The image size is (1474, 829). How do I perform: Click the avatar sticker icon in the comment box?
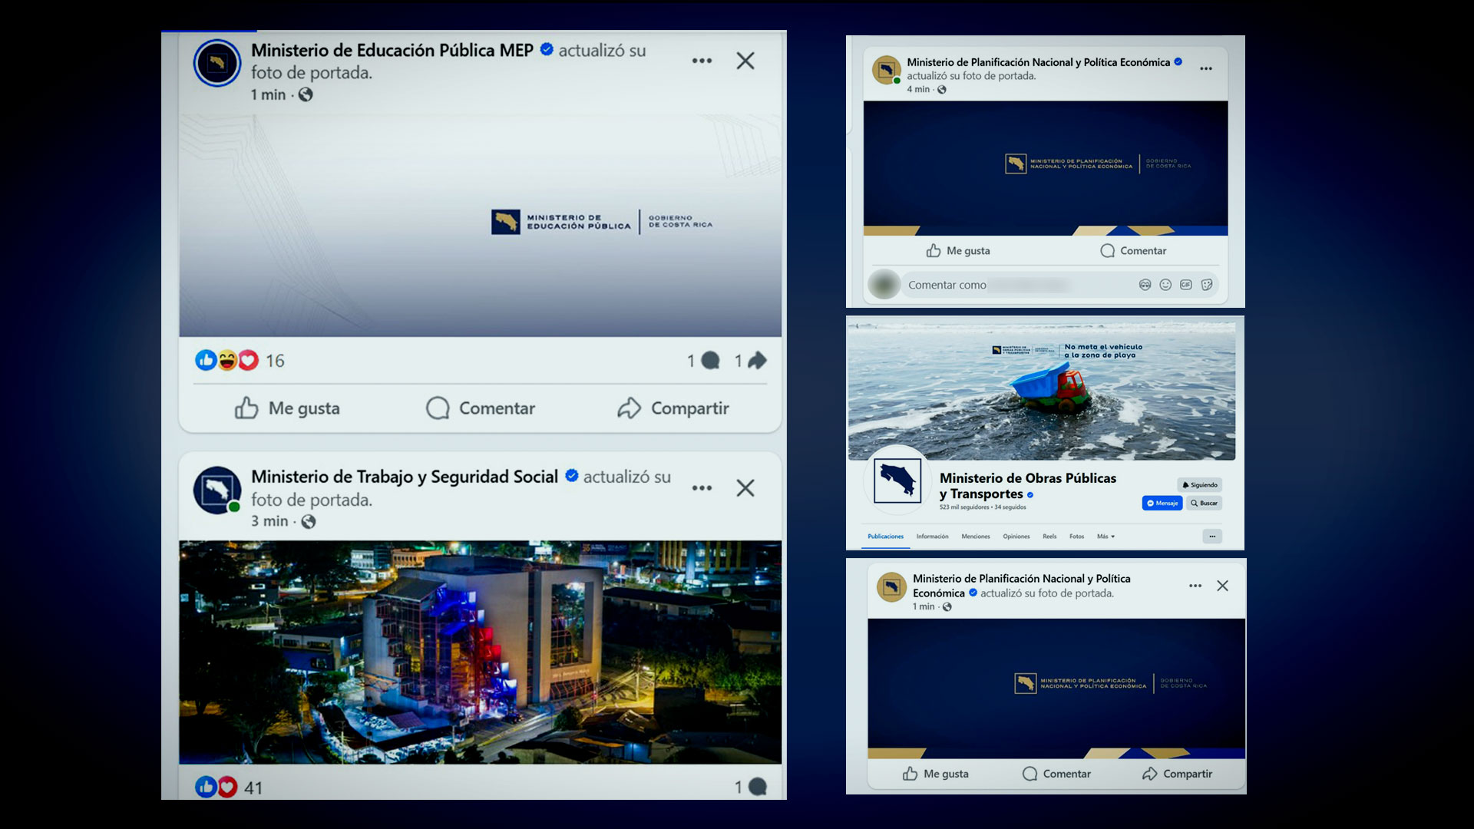pos(1145,285)
